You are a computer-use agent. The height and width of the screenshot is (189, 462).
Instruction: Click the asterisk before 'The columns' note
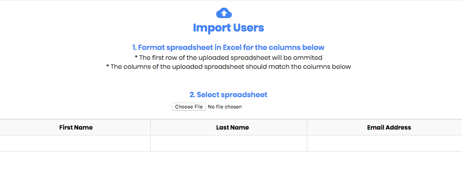tap(107, 66)
